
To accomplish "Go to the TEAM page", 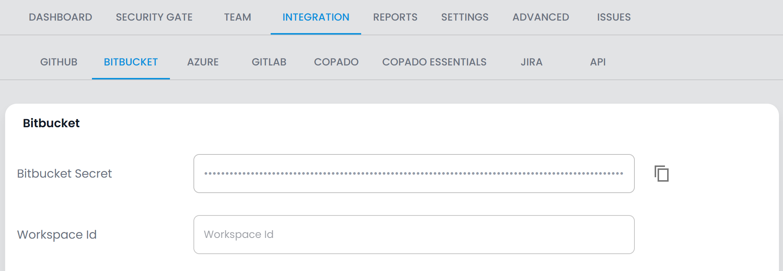I will point(237,17).
